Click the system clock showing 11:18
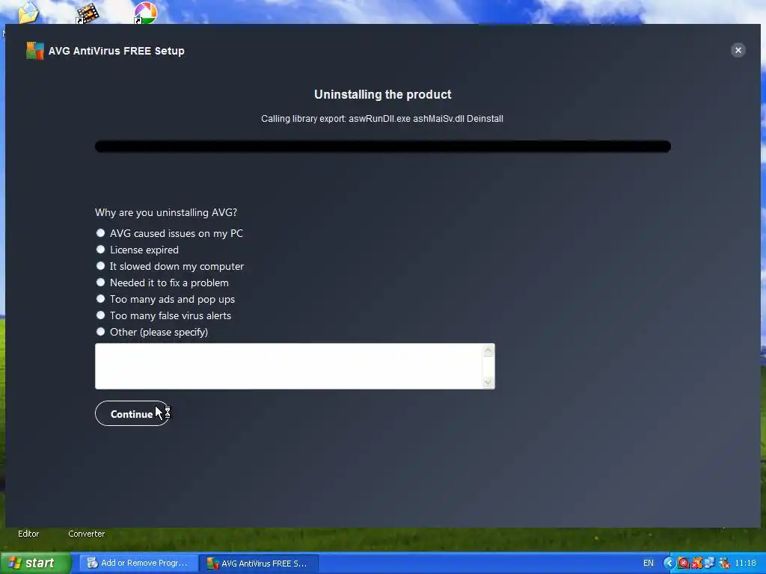766x574 pixels. tap(746, 563)
